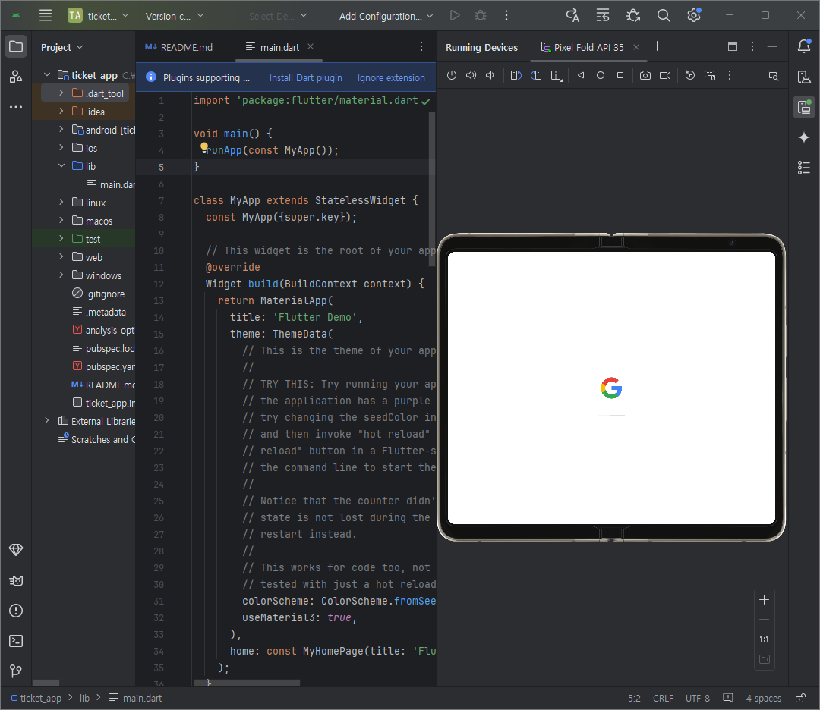Expand External Libraries node

point(47,420)
